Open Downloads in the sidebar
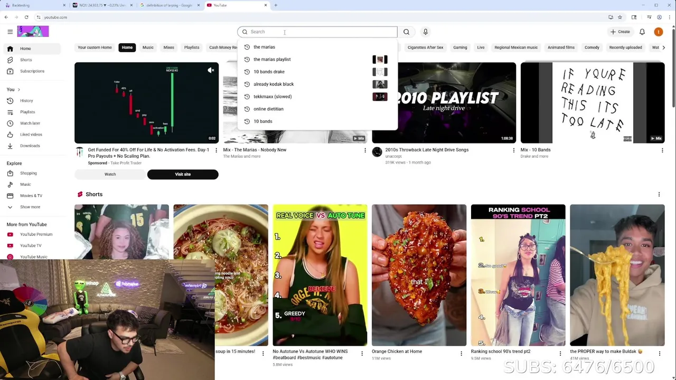 tap(32, 146)
